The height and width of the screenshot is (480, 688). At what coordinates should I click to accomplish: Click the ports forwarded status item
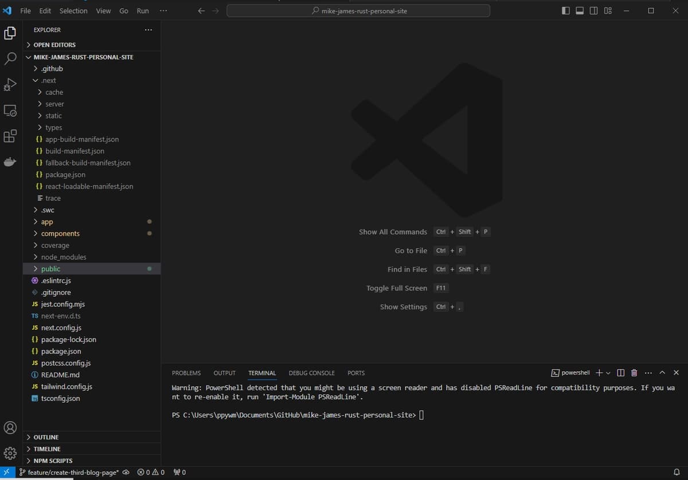pyautogui.click(x=179, y=473)
